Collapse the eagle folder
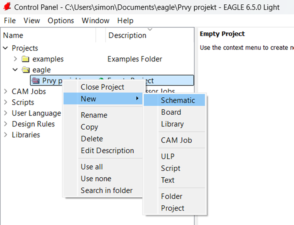294x225 pixels. pos(15,70)
